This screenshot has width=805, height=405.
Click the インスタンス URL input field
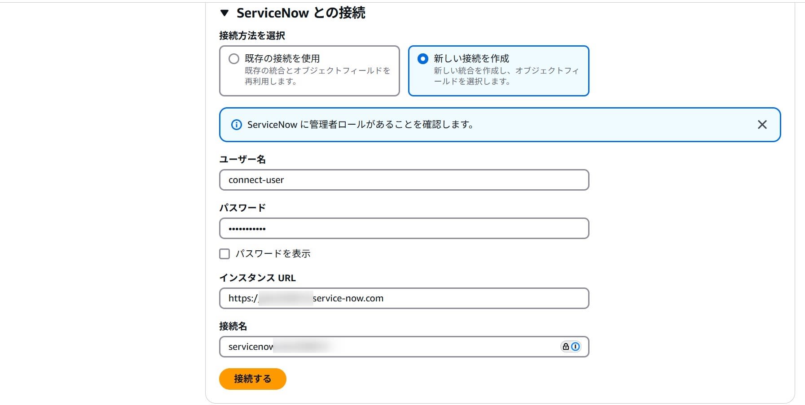pos(404,298)
